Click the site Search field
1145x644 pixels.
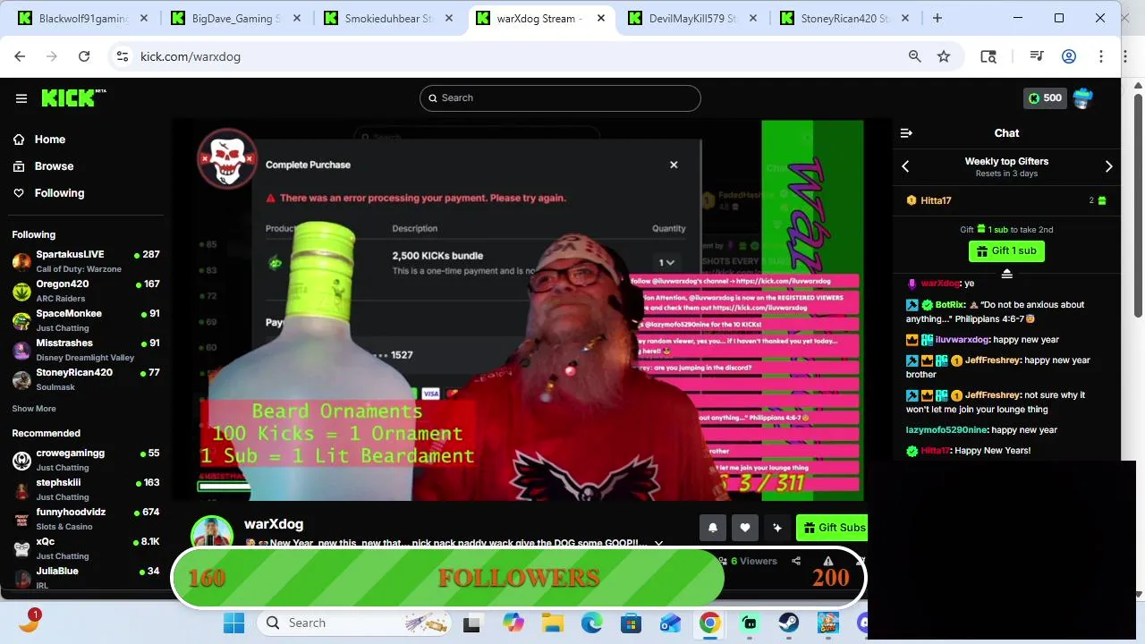tap(560, 98)
